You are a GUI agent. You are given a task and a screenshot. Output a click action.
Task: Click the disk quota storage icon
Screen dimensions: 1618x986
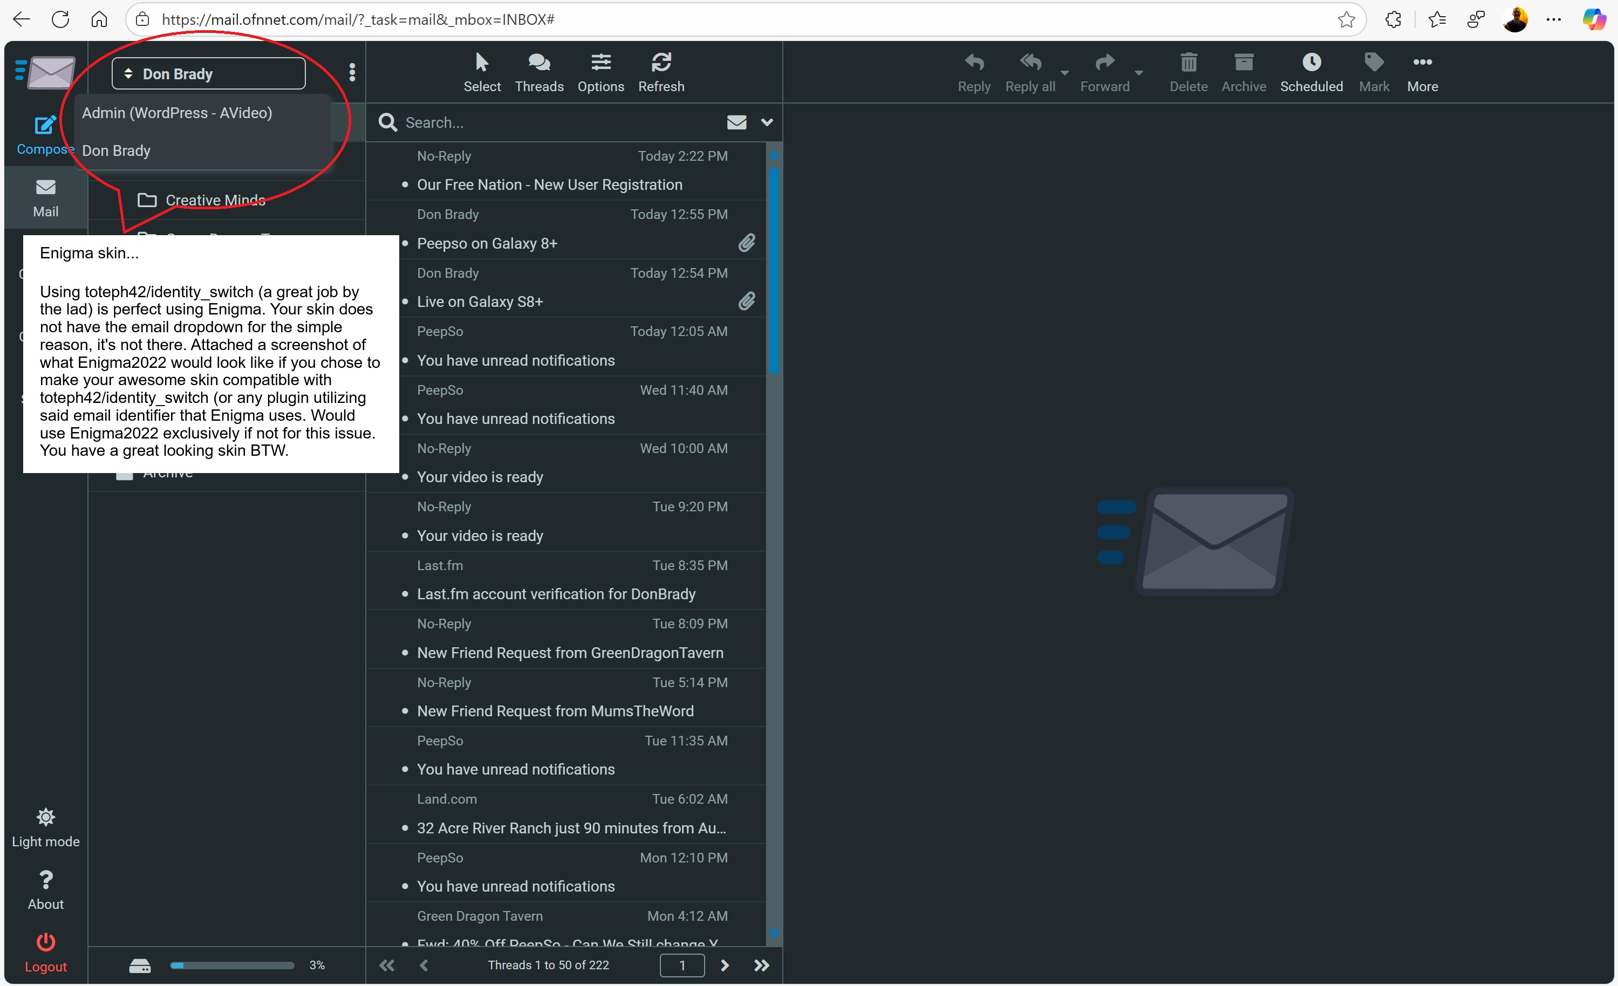click(x=140, y=965)
